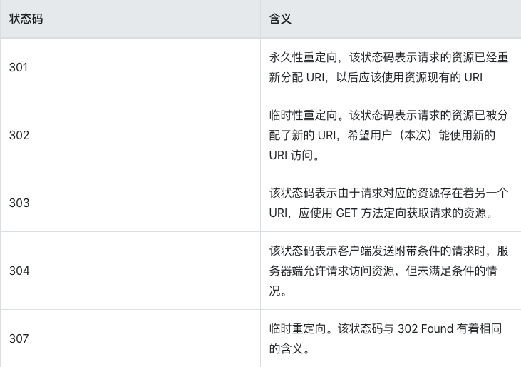Select the 302 status code cell
521x367 pixels.
click(x=19, y=135)
